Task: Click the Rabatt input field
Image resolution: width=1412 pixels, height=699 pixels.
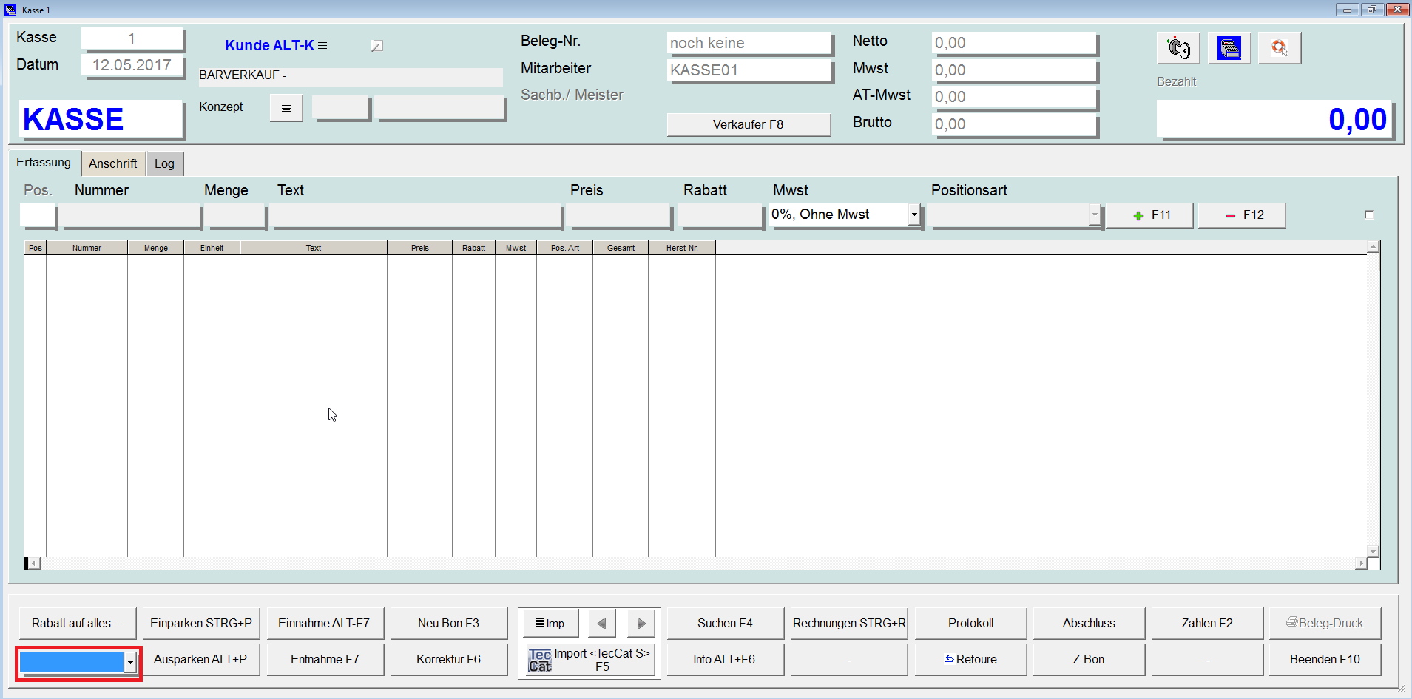Action: (720, 215)
